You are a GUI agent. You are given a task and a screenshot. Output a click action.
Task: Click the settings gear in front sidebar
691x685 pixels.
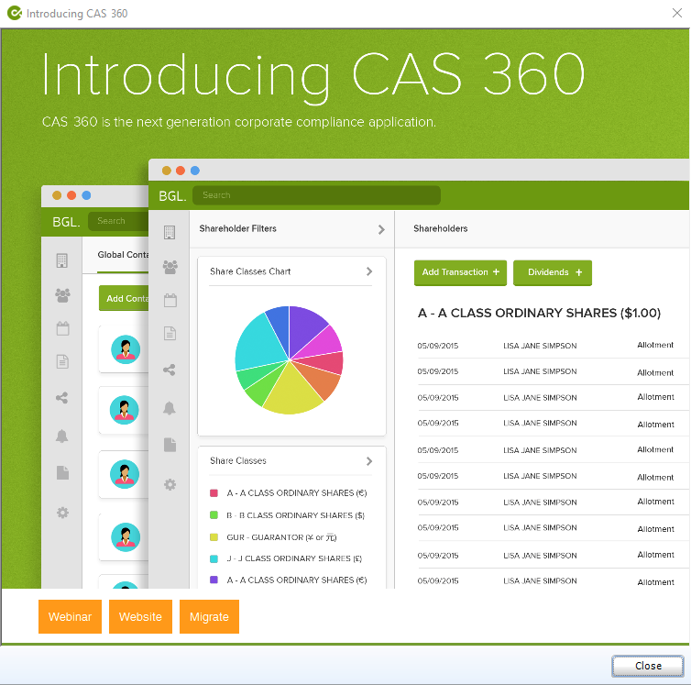[170, 484]
